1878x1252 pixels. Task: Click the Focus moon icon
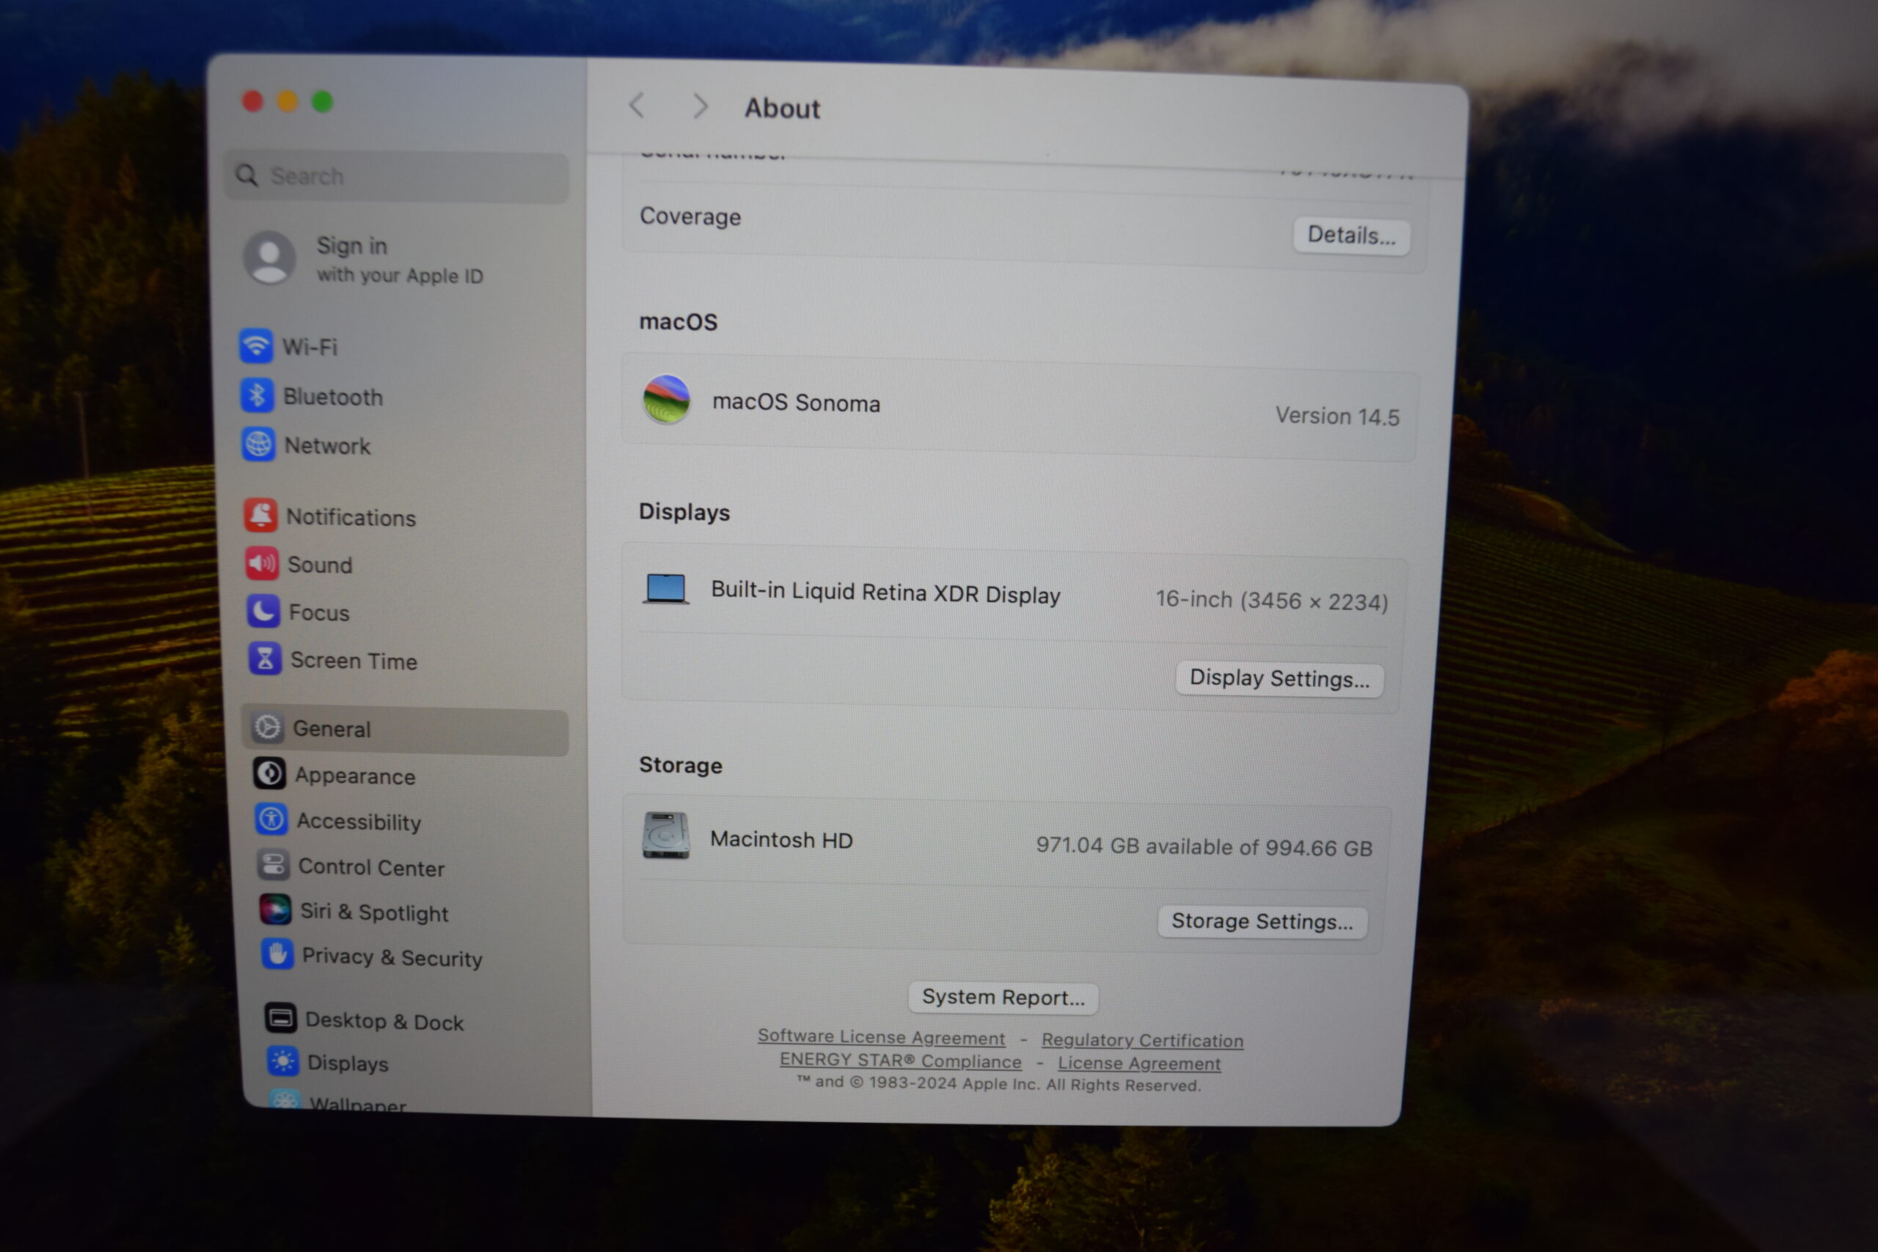click(x=263, y=611)
